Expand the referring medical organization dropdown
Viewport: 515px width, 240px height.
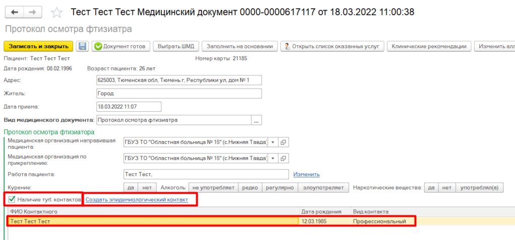(x=273, y=142)
